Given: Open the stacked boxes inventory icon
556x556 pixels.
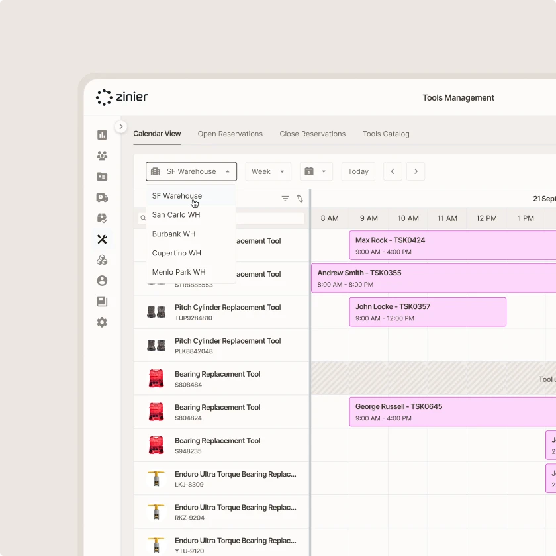Looking at the screenshot, I should coord(102,260).
